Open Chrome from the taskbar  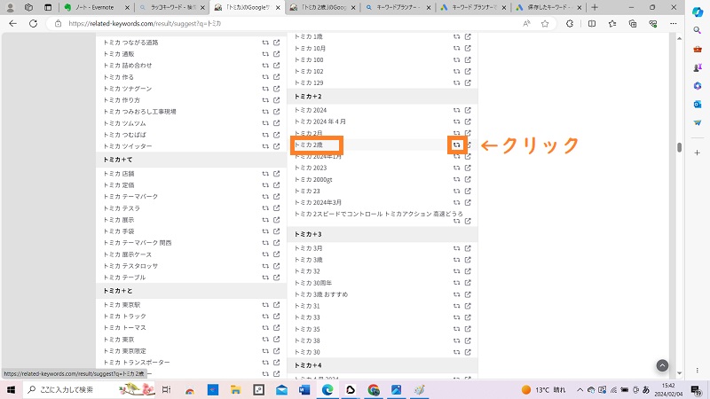[373, 389]
